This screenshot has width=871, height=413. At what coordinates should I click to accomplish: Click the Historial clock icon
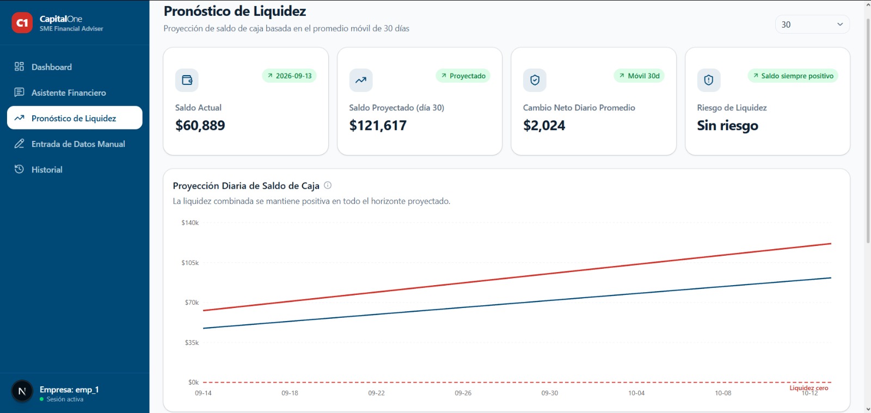[x=19, y=169]
